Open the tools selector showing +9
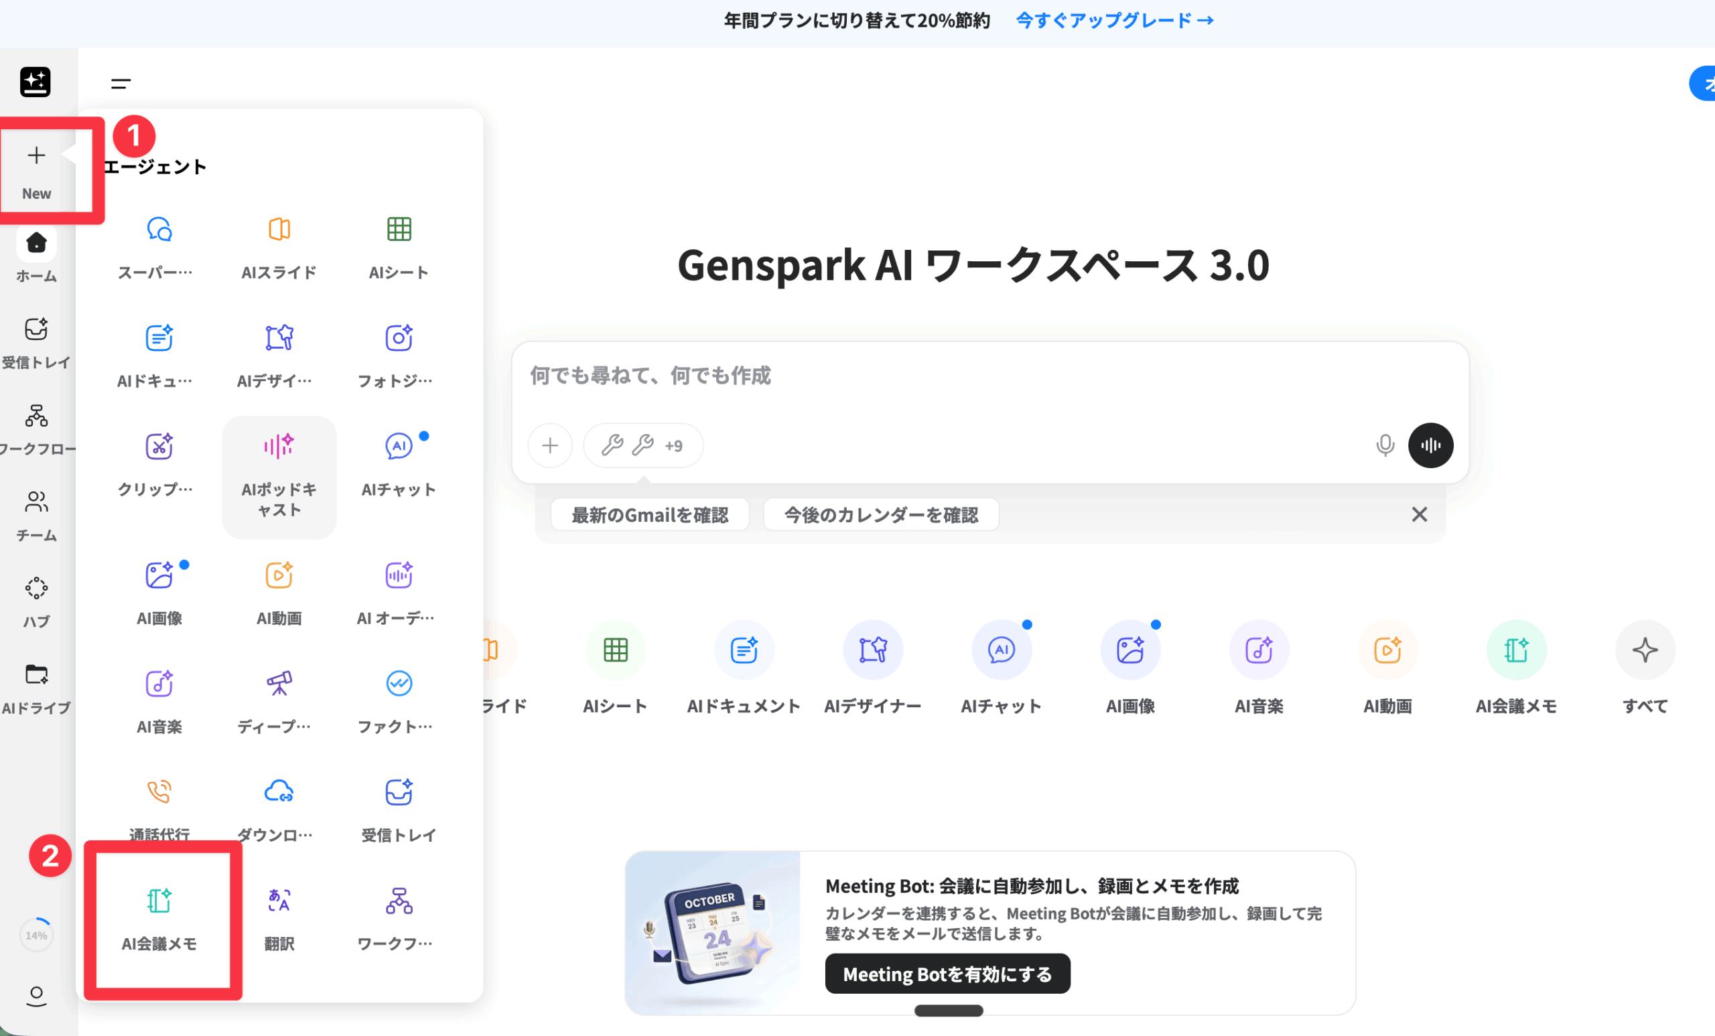 tap(642, 445)
